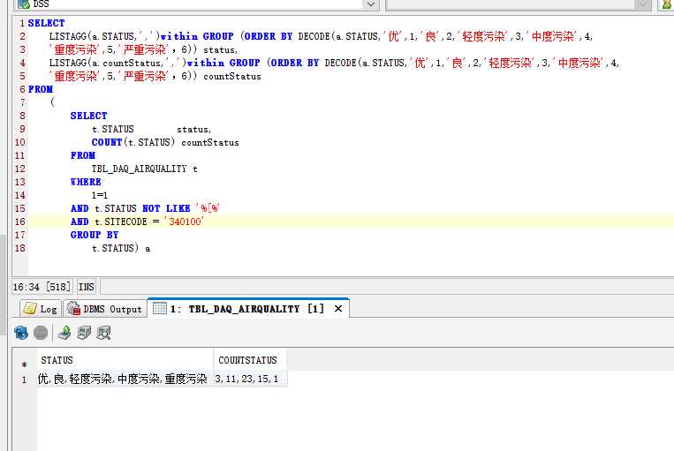Click 'countStatus' alias on line 5
The width and height of the screenshot is (674, 451).
[x=232, y=77]
